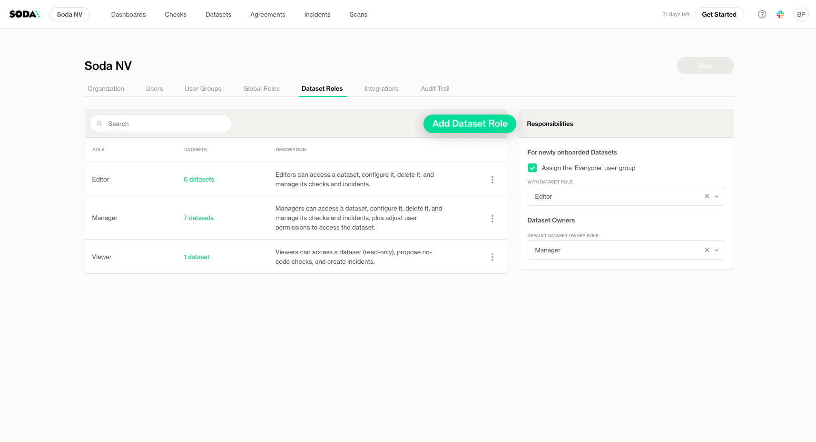The width and height of the screenshot is (816, 442).
Task: Open the Soda NV organization selector
Action: pos(69,14)
